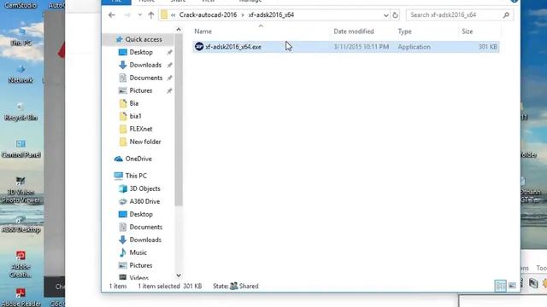Click the navigation pane scroll up arrow
Image resolution: width=547 pixels, height=307 pixels.
coord(179,30)
